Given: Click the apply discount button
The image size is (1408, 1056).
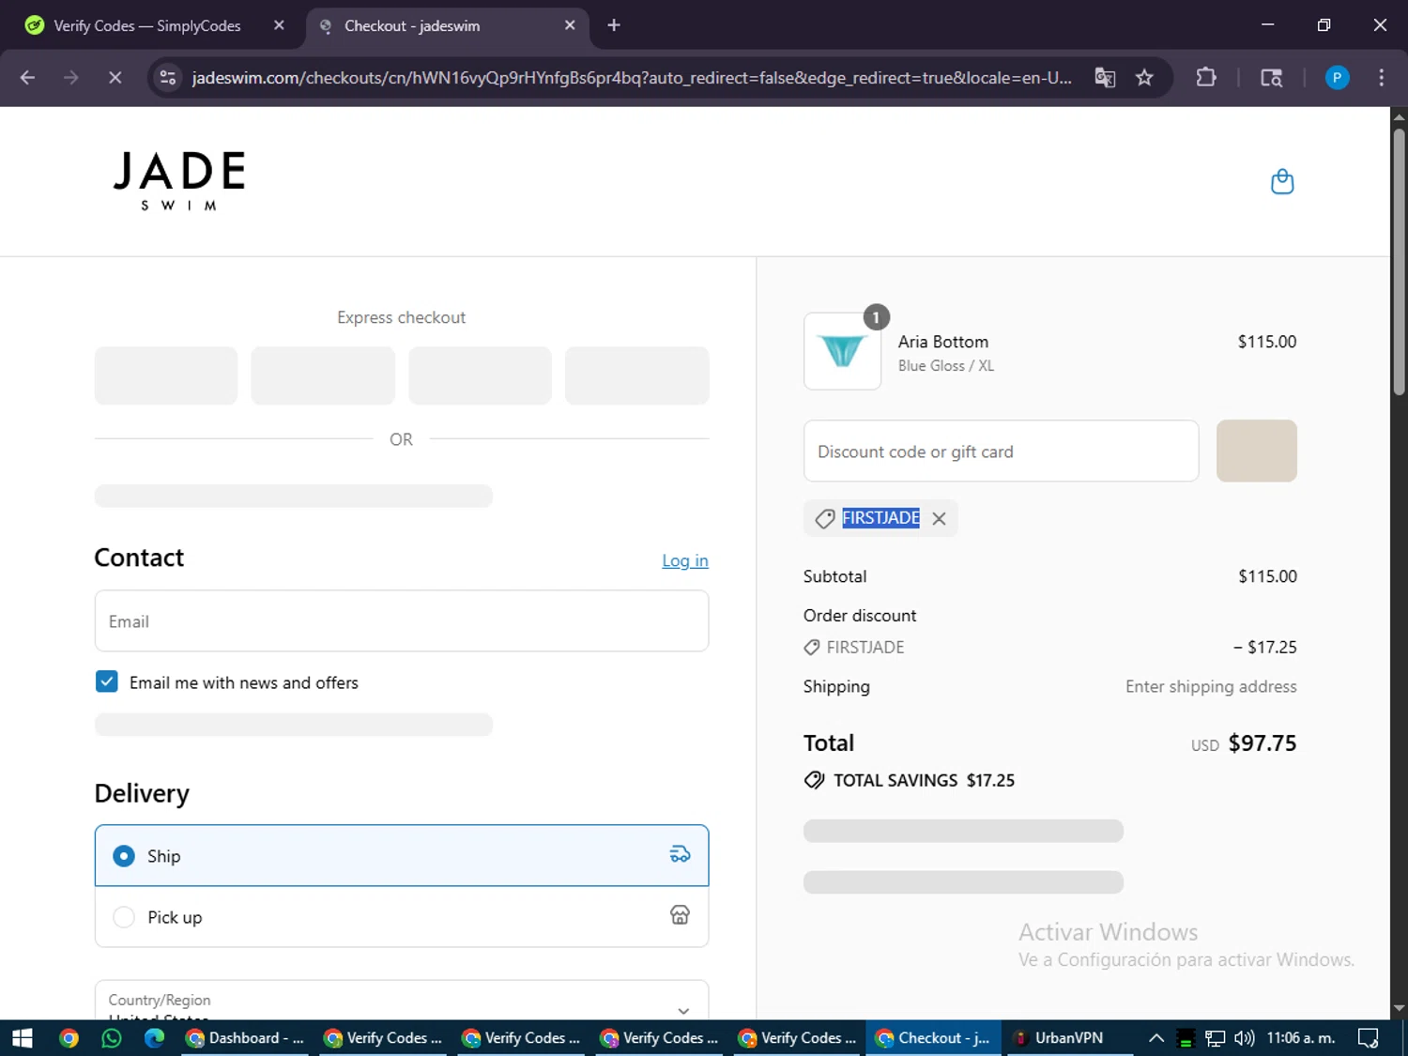Looking at the screenshot, I should tap(1257, 451).
